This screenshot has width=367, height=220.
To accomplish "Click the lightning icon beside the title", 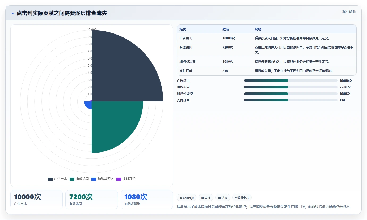I will pos(12,13).
